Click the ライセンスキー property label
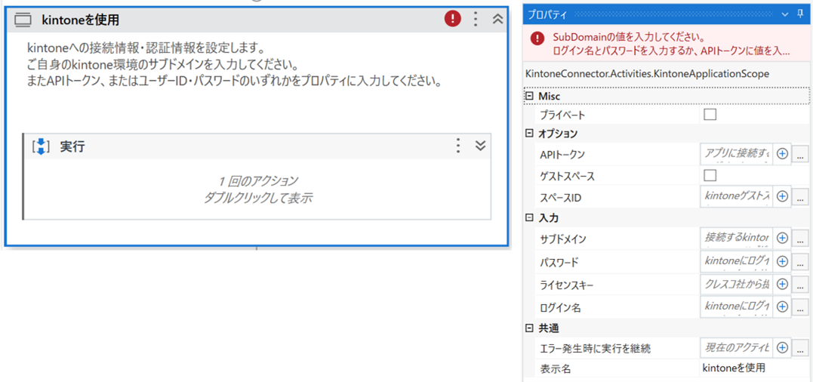Image resolution: width=813 pixels, height=382 pixels. (x=565, y=285)
